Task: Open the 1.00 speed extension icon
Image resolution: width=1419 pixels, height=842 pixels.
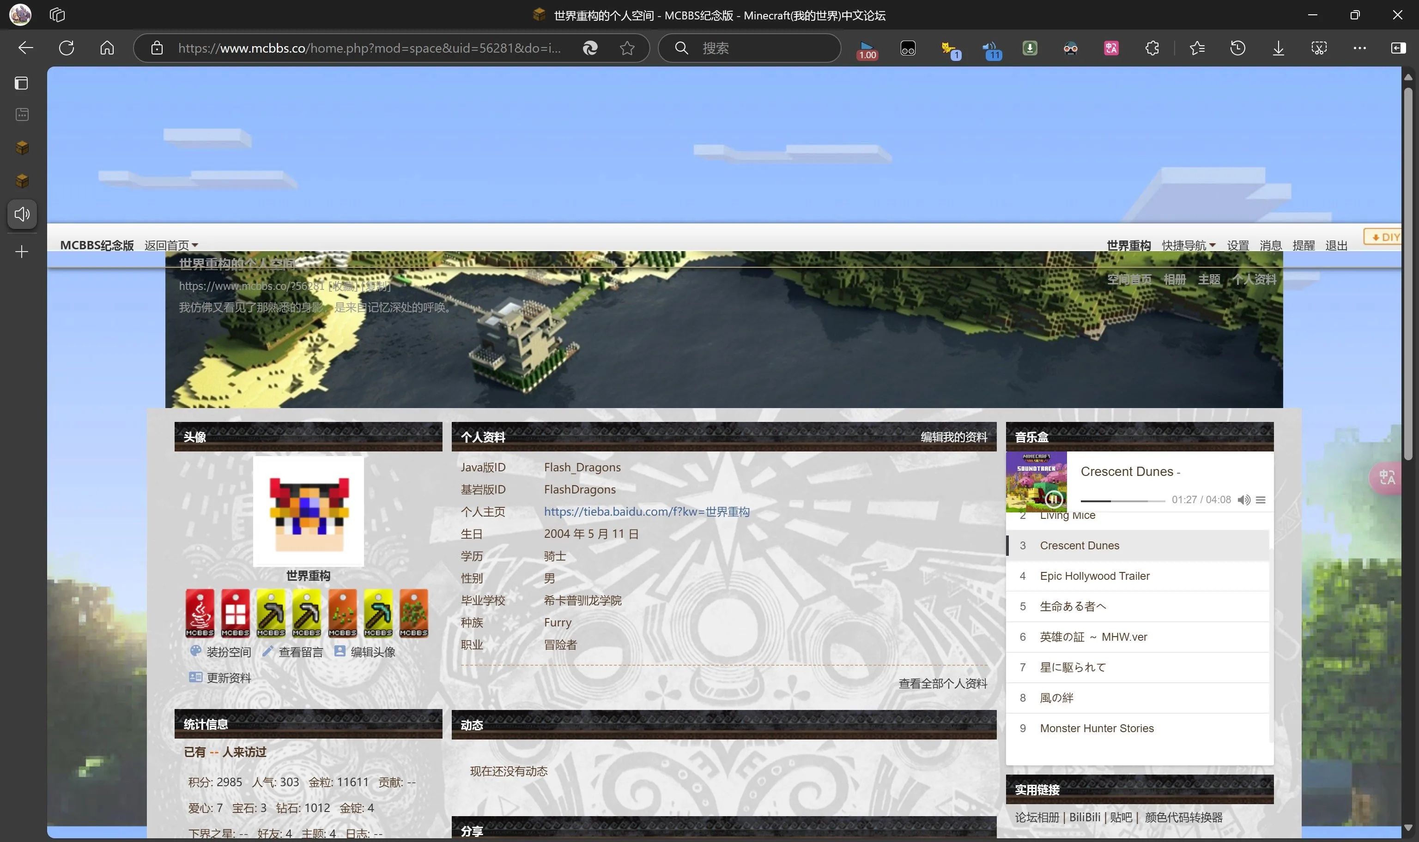Action: 867,49
